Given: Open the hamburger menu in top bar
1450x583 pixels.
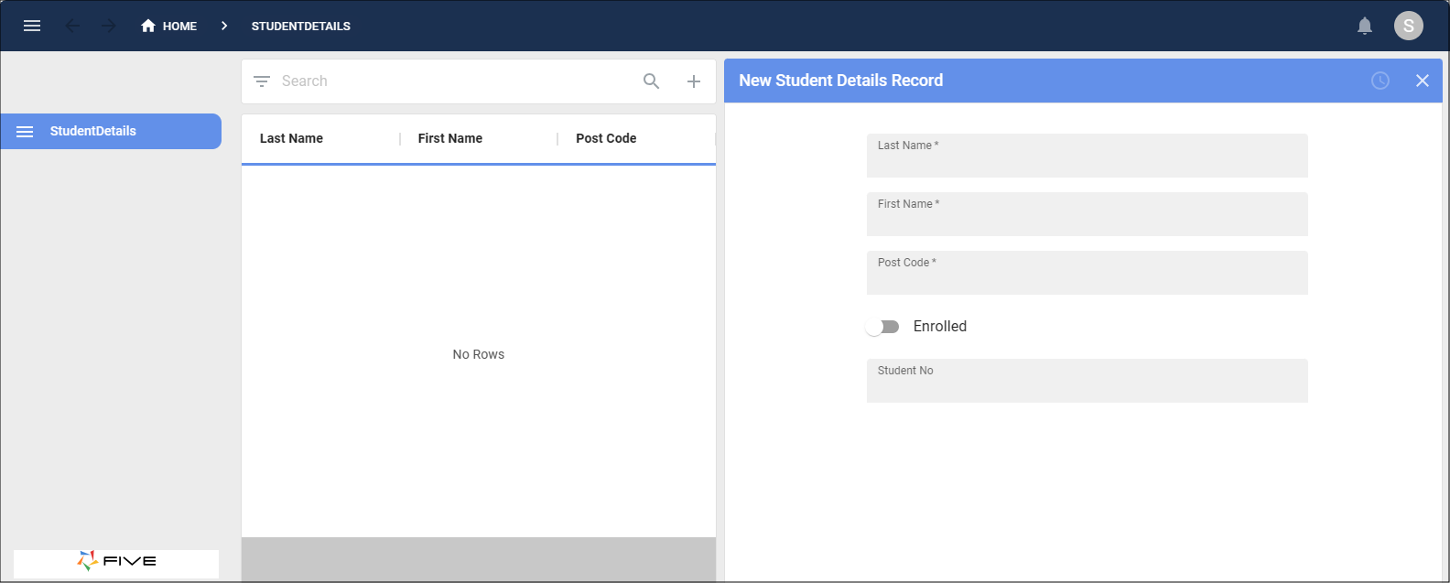Looking at the screenshot, I should click(32, 26).
